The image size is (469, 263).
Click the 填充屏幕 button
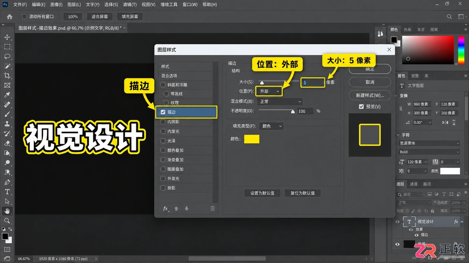coord(130,17)
